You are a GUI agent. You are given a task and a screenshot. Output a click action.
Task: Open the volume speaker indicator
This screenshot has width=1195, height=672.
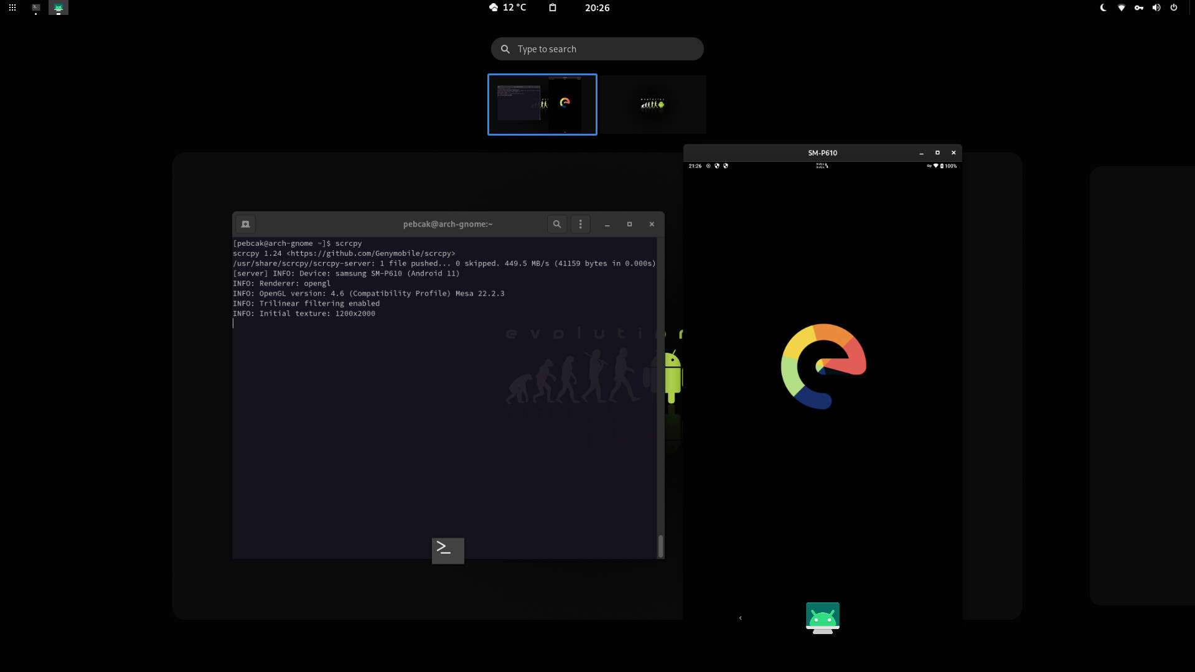[1156, 7]
